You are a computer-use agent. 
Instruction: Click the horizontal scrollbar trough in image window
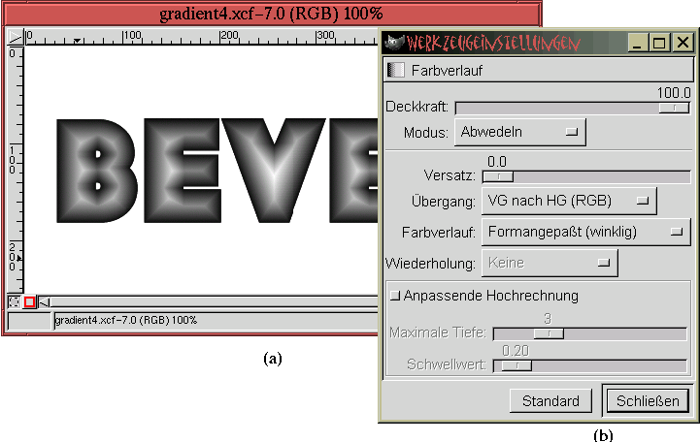coord(215,302)
